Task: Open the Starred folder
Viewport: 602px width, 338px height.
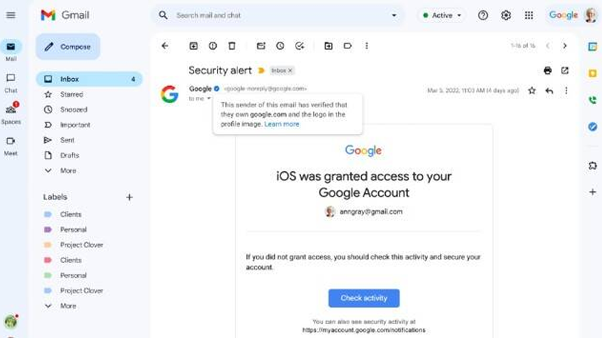Action: pos(71,94)
